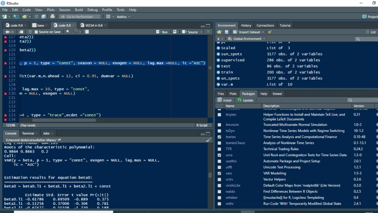Load the viridisLite package checkbox

click(x=219, y=185)
